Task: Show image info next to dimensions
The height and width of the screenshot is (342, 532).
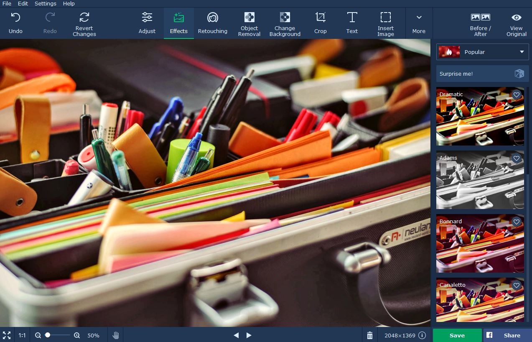Action: point(422,335)
